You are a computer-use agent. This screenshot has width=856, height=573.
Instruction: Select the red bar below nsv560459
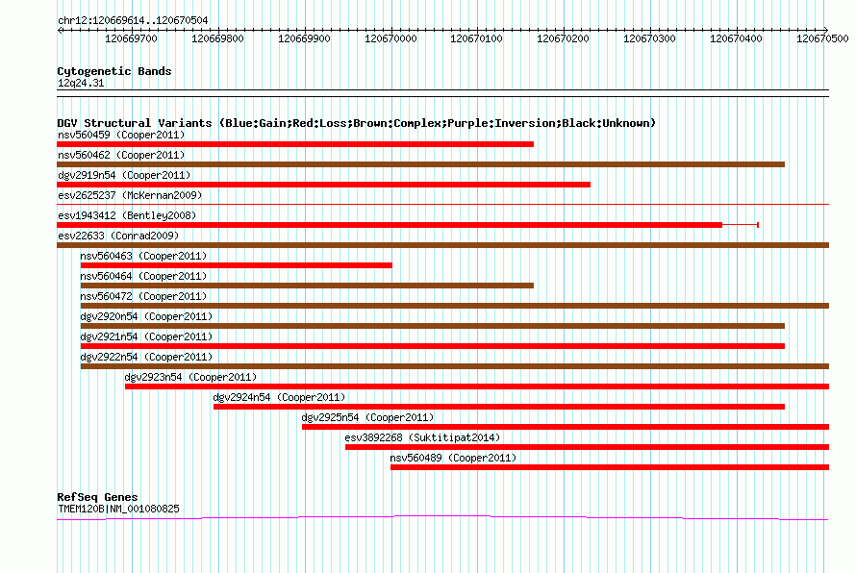pos(295,144)
